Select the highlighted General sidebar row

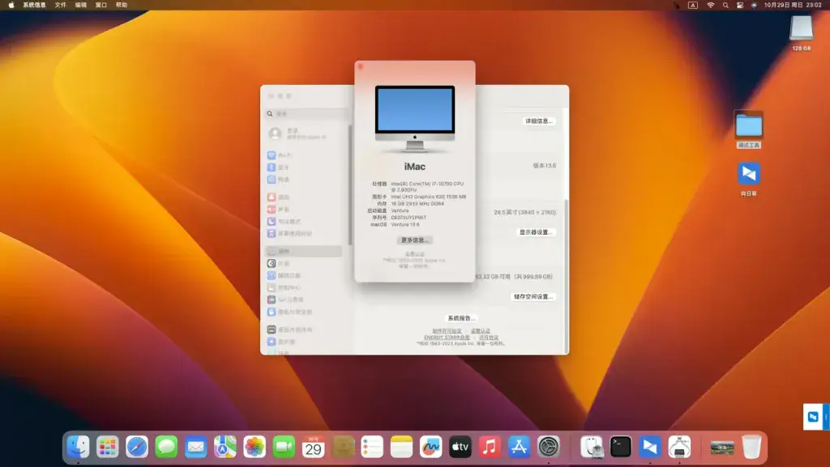pyautogui.click(x=303, y=251)
